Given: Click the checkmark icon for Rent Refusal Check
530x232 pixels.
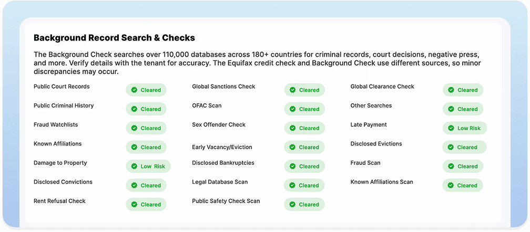Looking at the screenshot, I should click(134, 205).
